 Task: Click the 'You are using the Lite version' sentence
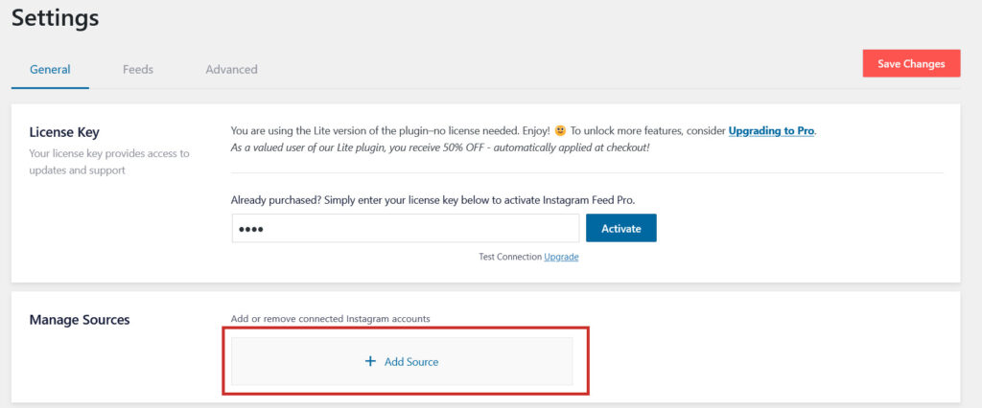390,131
